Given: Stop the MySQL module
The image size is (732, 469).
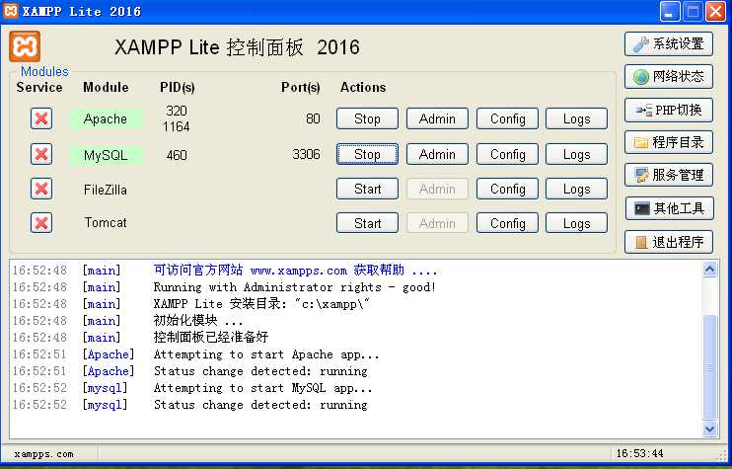Looking at the screenshot, I should [367, 154].
